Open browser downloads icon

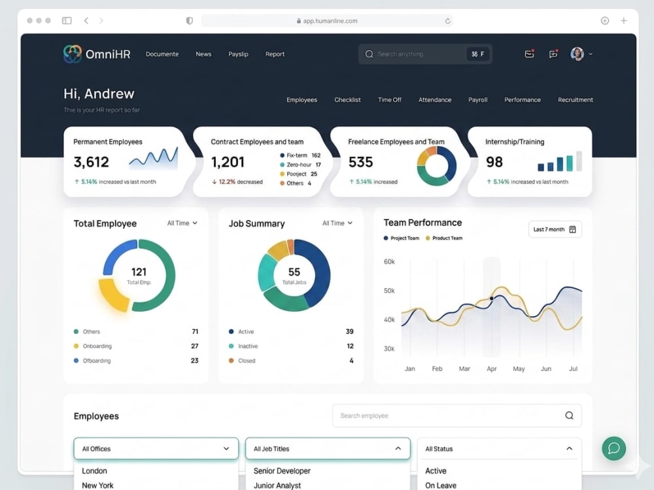point(605,20)
